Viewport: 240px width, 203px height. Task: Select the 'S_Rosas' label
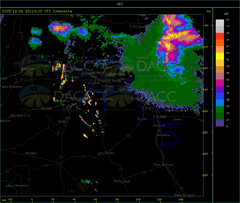pyautogui.click(x=107, y=86)
